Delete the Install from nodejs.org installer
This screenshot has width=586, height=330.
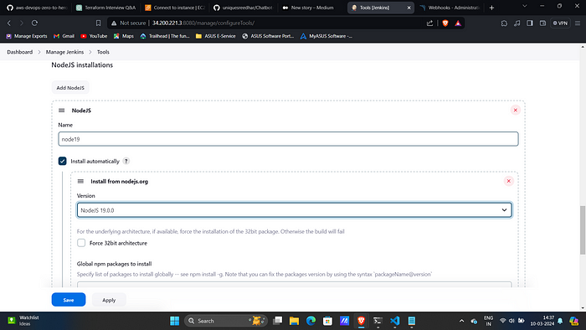pyautogui.click(x=509, y=181)
